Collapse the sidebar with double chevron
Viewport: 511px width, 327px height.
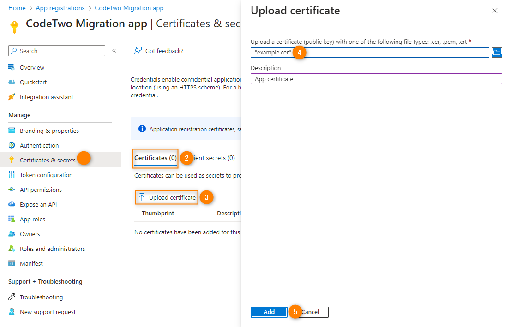(x=114, y=50)
